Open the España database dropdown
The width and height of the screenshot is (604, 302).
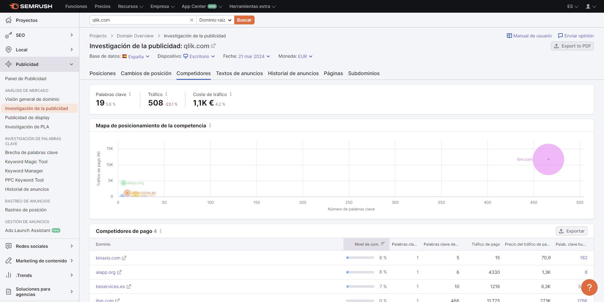click(136, 56)
